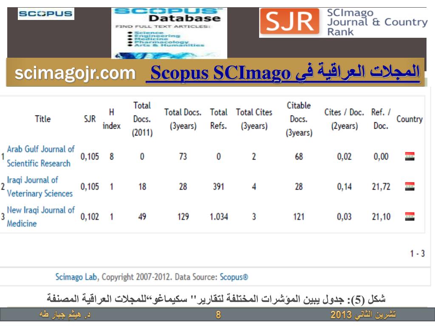The width and height of the screenshot is (435, 326).
Task: Click the H index column header
Action: tap(112, 119)
